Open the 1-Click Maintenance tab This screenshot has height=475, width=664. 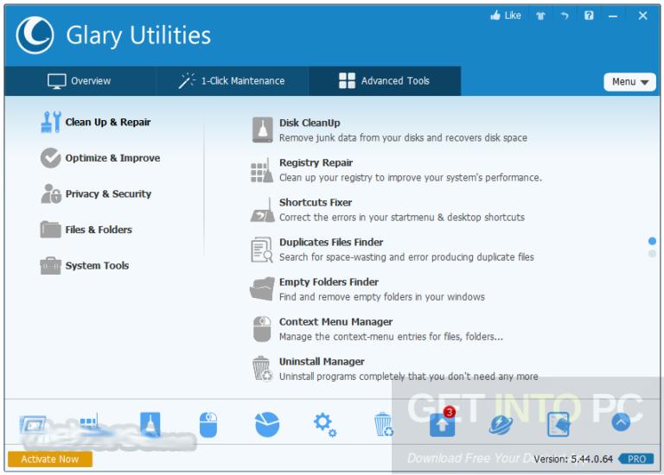(232, 81)
